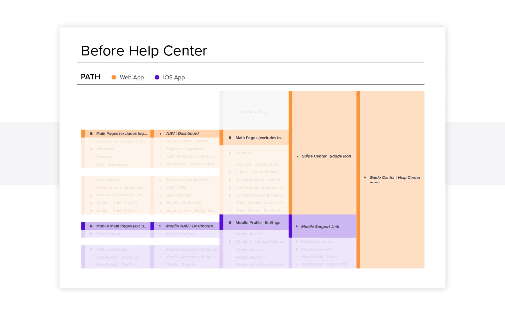Click the No Previous Step block

point(251,112)
